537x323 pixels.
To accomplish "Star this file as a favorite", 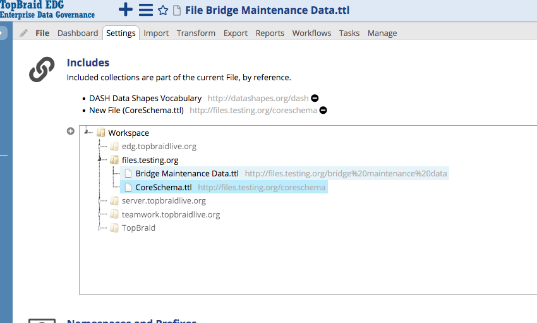I will coord(163,10).
